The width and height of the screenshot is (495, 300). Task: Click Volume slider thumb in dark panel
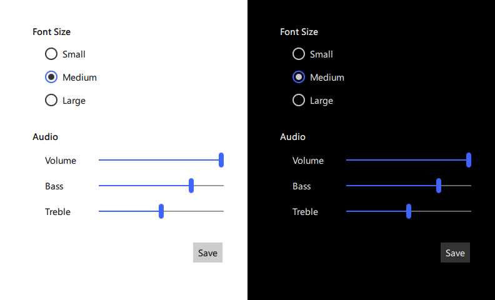click(469, 160)
